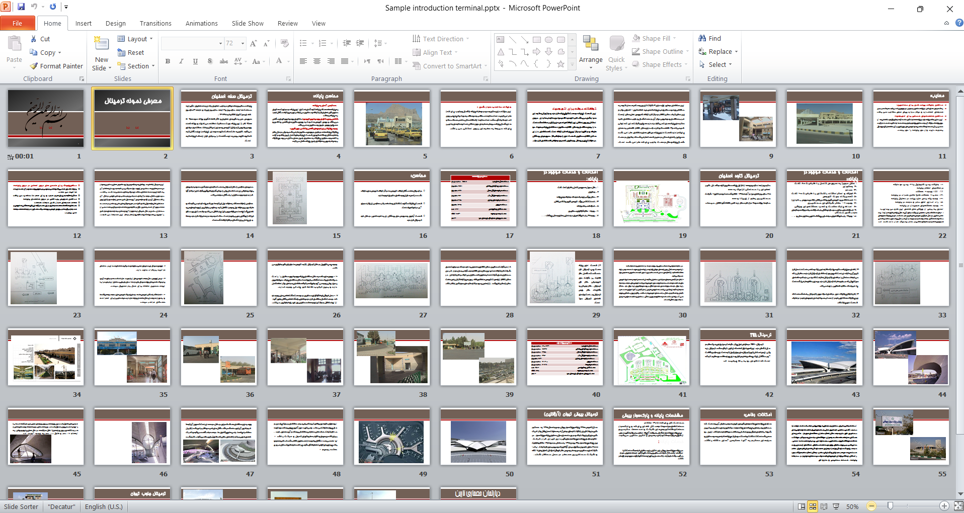The height and width of the screenshot is (513, 964).
Task: Click Fit slide to current window icon
Action: 958,506
